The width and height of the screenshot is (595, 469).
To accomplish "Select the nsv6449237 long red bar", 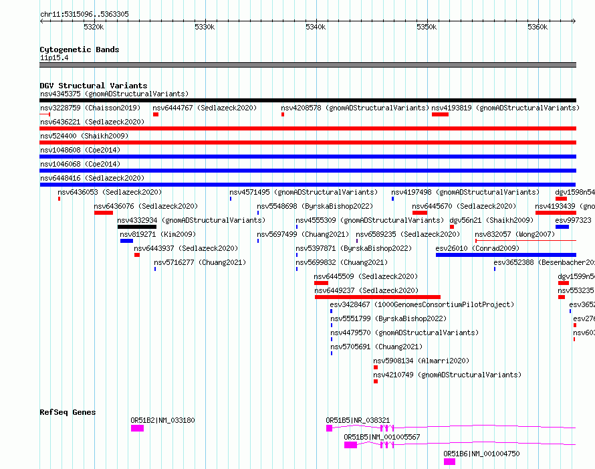I will 378,297.
